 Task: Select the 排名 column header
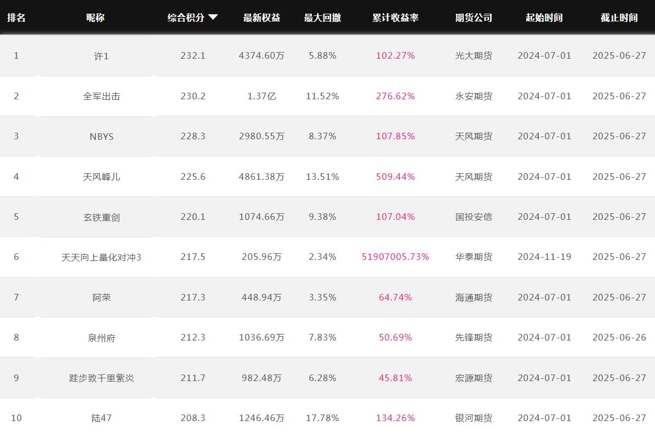[x=16, y=18]
